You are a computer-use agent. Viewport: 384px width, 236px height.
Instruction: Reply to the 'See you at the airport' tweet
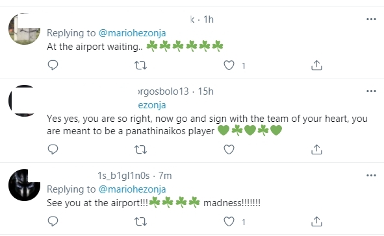(x=53, y=221)
